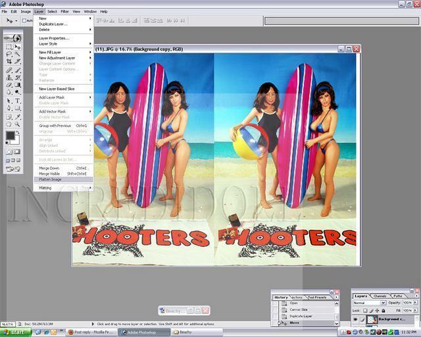Select Standard Screen Mode
The height and width of the screenshot is (337, 421).
[x=8, y=161]
